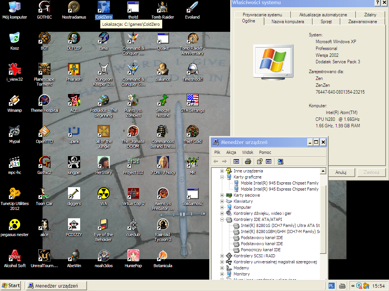Click the PL language indicator in taskbar

tap(331, 286)
